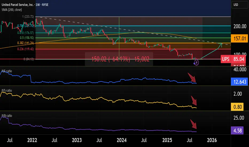
Task: Click the UPS ticker price tag
Action: point(225,59)
